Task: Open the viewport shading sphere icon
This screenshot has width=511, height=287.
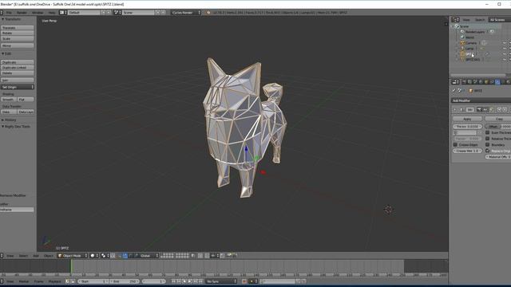Action: coord(93,256)
